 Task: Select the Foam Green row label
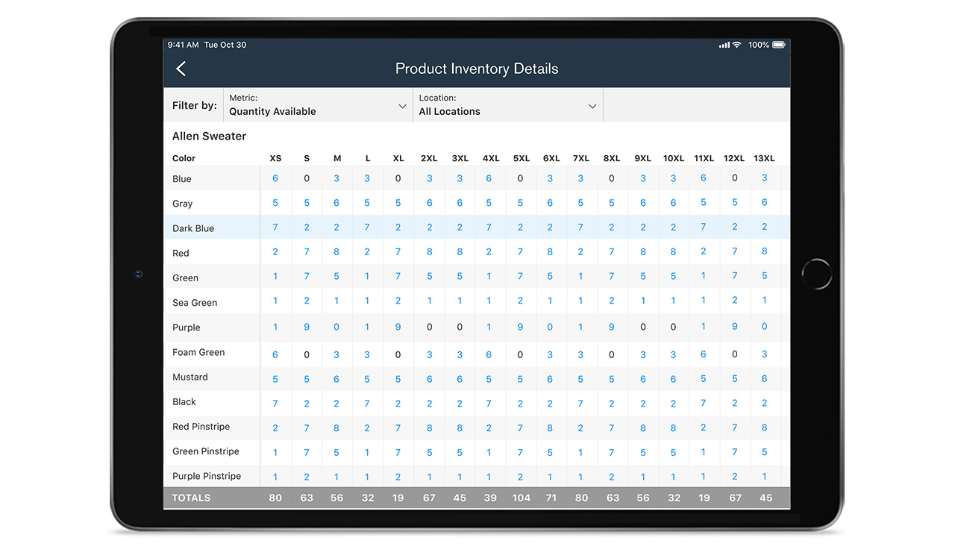pyautogui.click(x=198, y=352)
